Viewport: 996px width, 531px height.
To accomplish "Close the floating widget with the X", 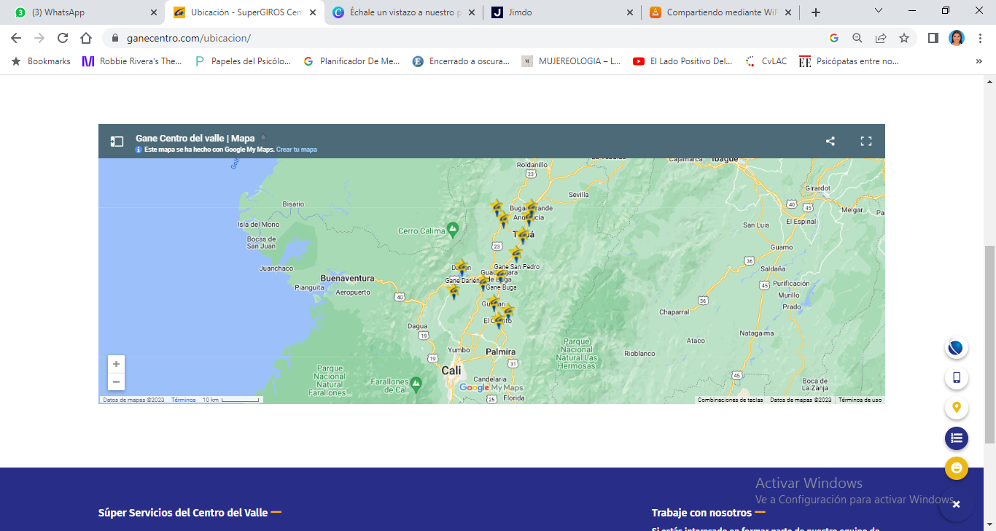I will click(956, 504).
